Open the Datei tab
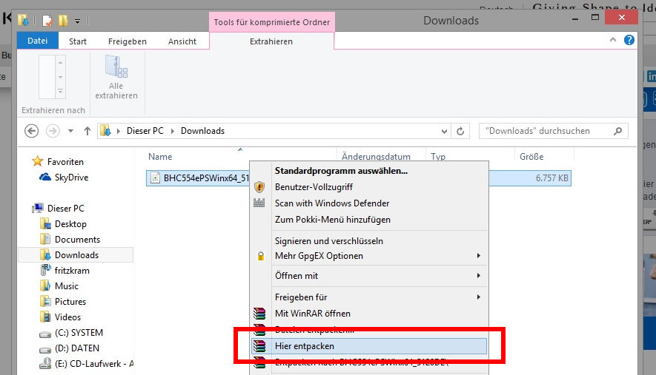656x375 pixels. pos(37,41)
